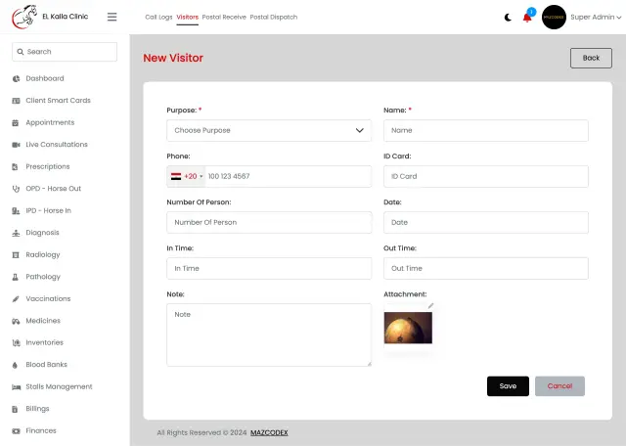
Task: Open the notifications bell
Action: [x=527, y=18]
